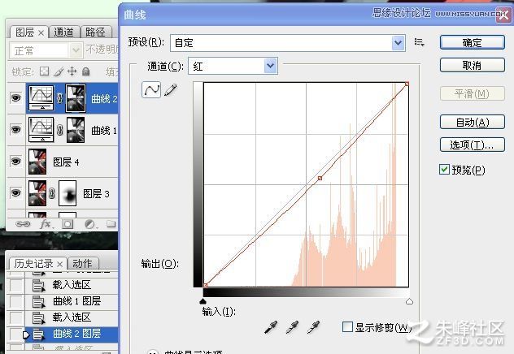Click the lock image pixels brush icon
Screen dimensions: 514x354
pyautogui.click(x=59, y=71)
